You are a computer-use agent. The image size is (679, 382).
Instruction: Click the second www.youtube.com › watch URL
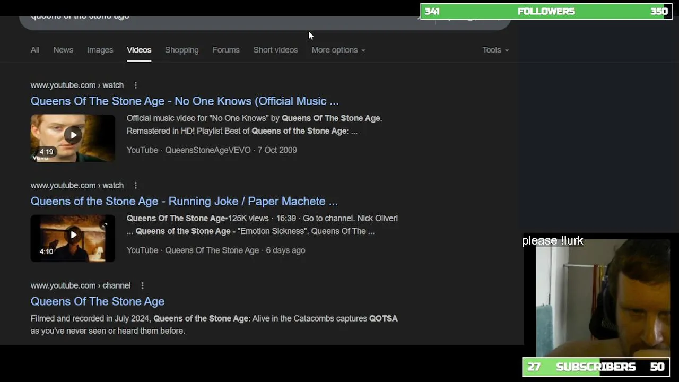tap(77, 185)
